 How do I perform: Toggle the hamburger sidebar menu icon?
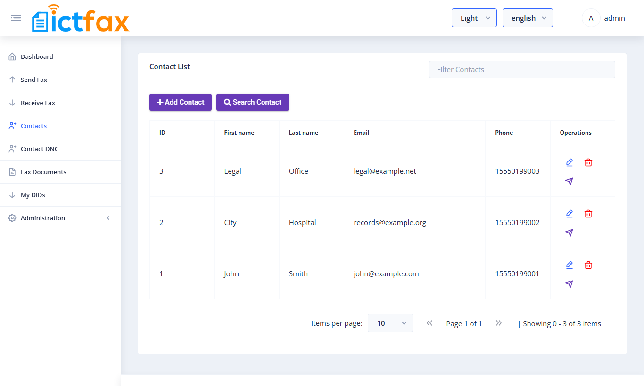(x=16, y=18)
